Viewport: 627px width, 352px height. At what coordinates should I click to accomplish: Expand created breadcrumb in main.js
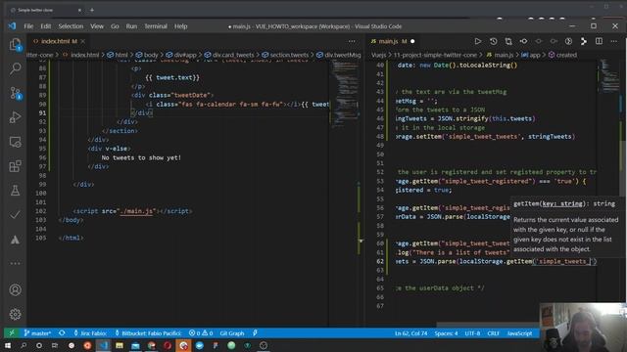[562, 55]
